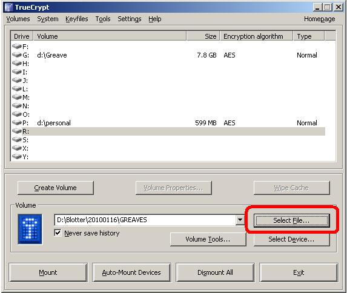The width and height of the screenshot is (347, 293).
Task: Click the TrueCrypt title bar application icon
Action: point(9,7)
